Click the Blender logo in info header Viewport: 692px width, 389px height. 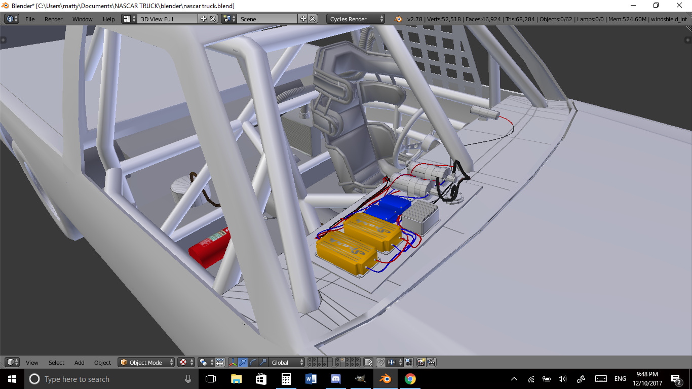398,19
